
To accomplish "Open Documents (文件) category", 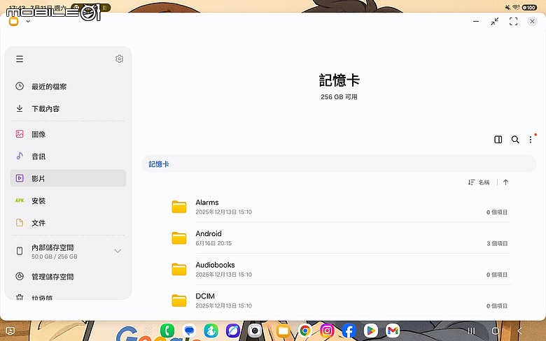I will [x=69, y=223].
